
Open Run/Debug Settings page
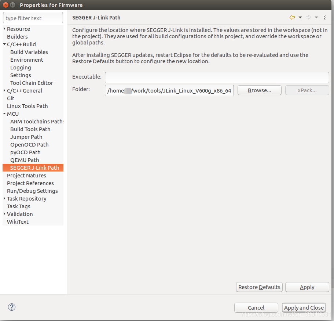[x=32, y=191]
